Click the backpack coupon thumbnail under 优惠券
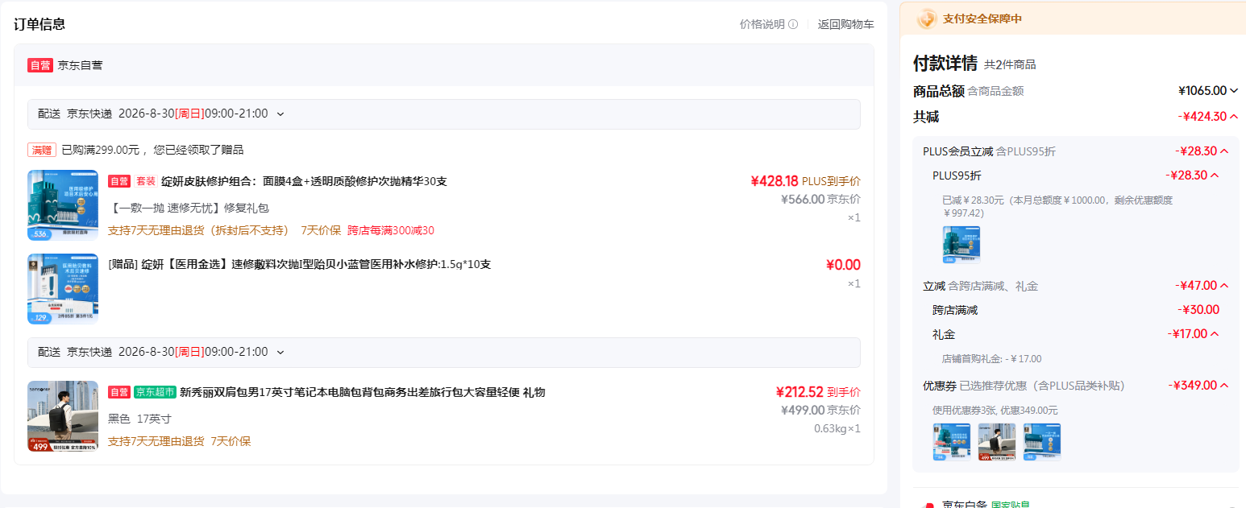Viewport: 1246px width, 508px height. pos(997,442)
